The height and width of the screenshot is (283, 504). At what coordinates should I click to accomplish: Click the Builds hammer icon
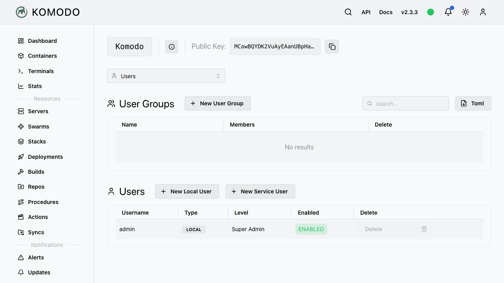21,172
